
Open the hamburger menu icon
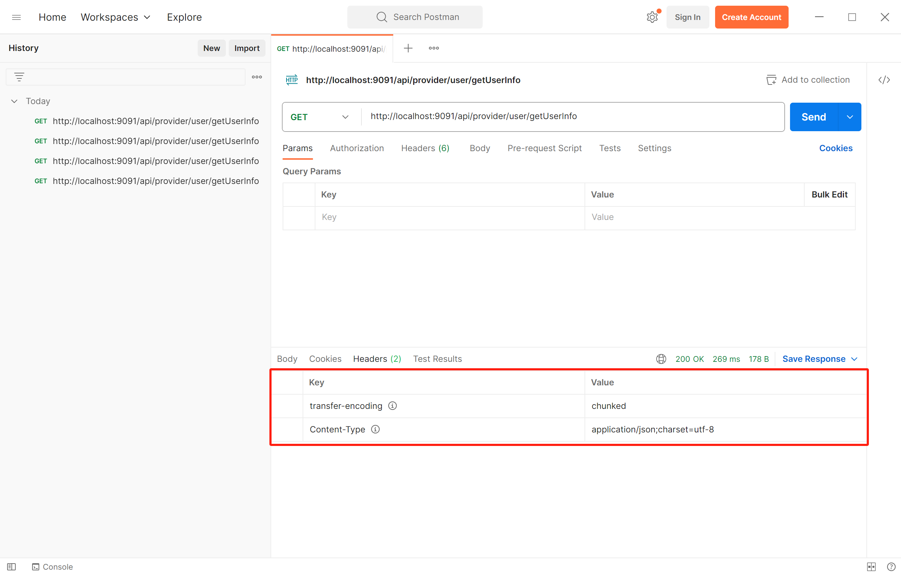pyautogui.click(x=16, y=17)
